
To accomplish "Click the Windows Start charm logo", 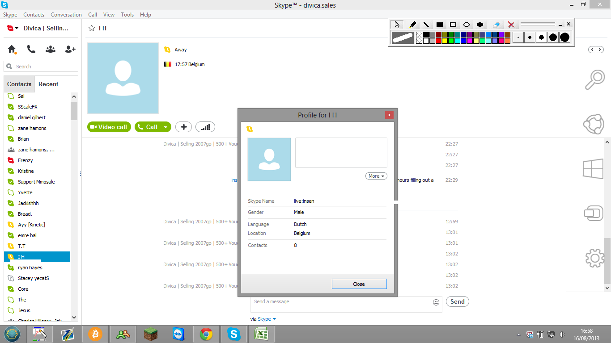I will (593, 169).
